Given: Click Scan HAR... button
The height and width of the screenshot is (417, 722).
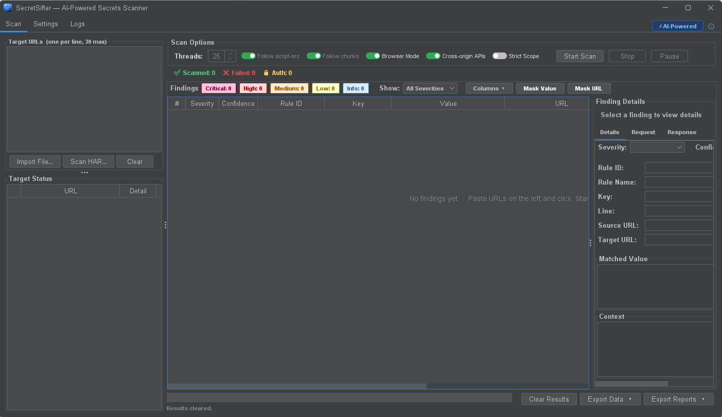Looking at the screenshot, I should (x=89, y=161).
